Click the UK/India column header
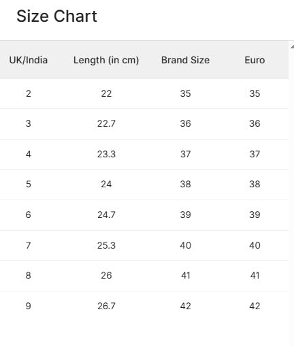 29,60
